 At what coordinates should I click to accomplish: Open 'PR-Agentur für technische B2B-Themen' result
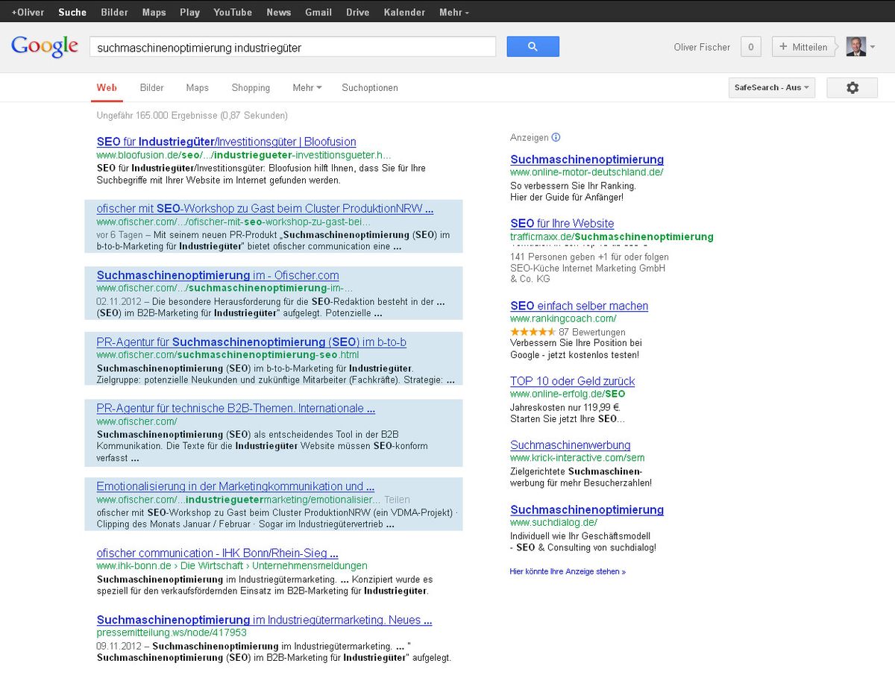coord(236,409)
